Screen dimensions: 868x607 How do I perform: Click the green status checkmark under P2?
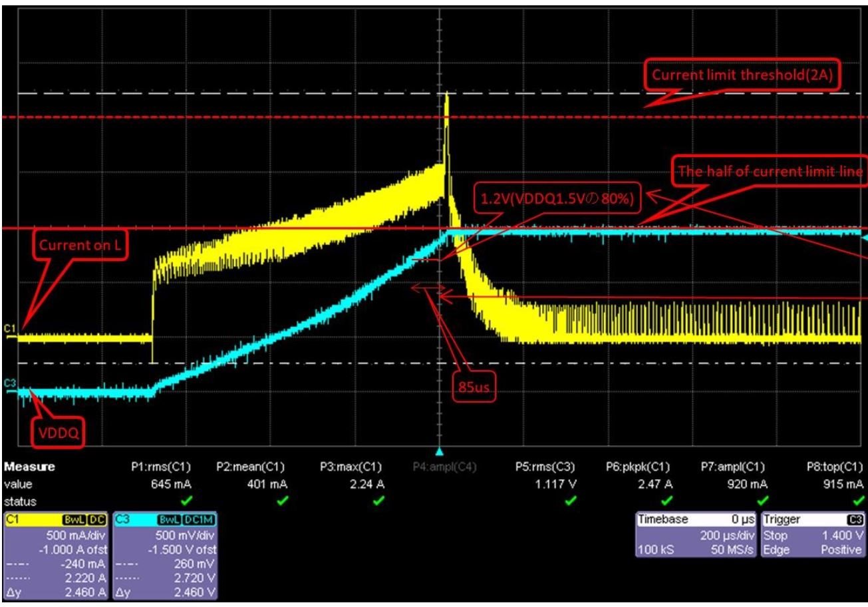pyautogui.click(x=283, y=501)
